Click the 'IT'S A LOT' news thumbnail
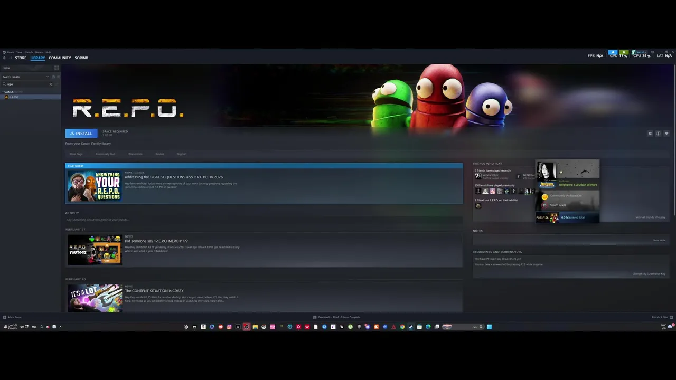The height and width of the screenshot is (380, 676). [x=95, y=298]
